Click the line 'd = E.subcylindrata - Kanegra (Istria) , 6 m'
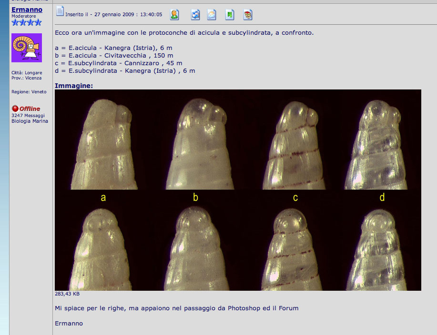The height and width of the screenshot is (335, 437). 125,71
